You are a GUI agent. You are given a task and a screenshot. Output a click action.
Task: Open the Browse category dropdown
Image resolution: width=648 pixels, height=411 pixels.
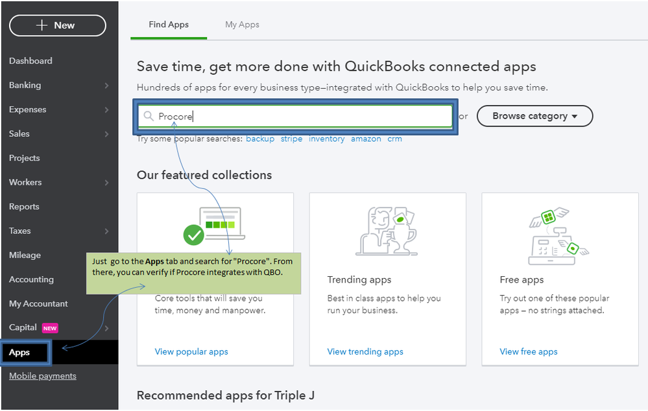click(534, 116)
